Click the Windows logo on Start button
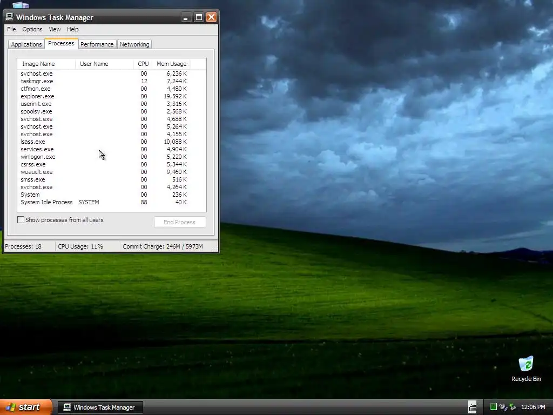553x415 pixels. pos(11,407)
